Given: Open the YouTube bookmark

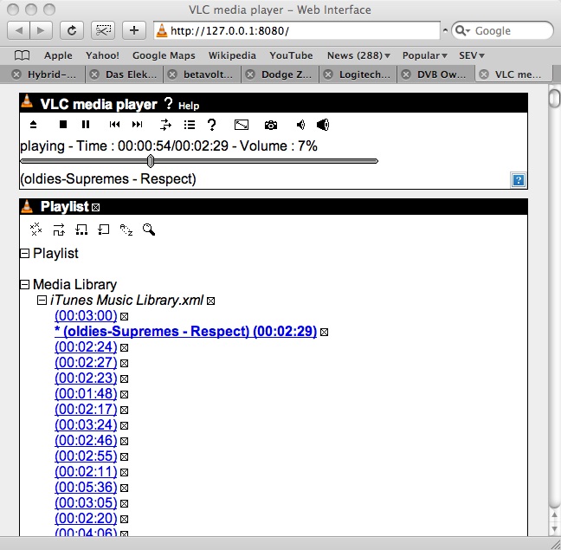Looking at the screenshot, I should pos(291,55).
